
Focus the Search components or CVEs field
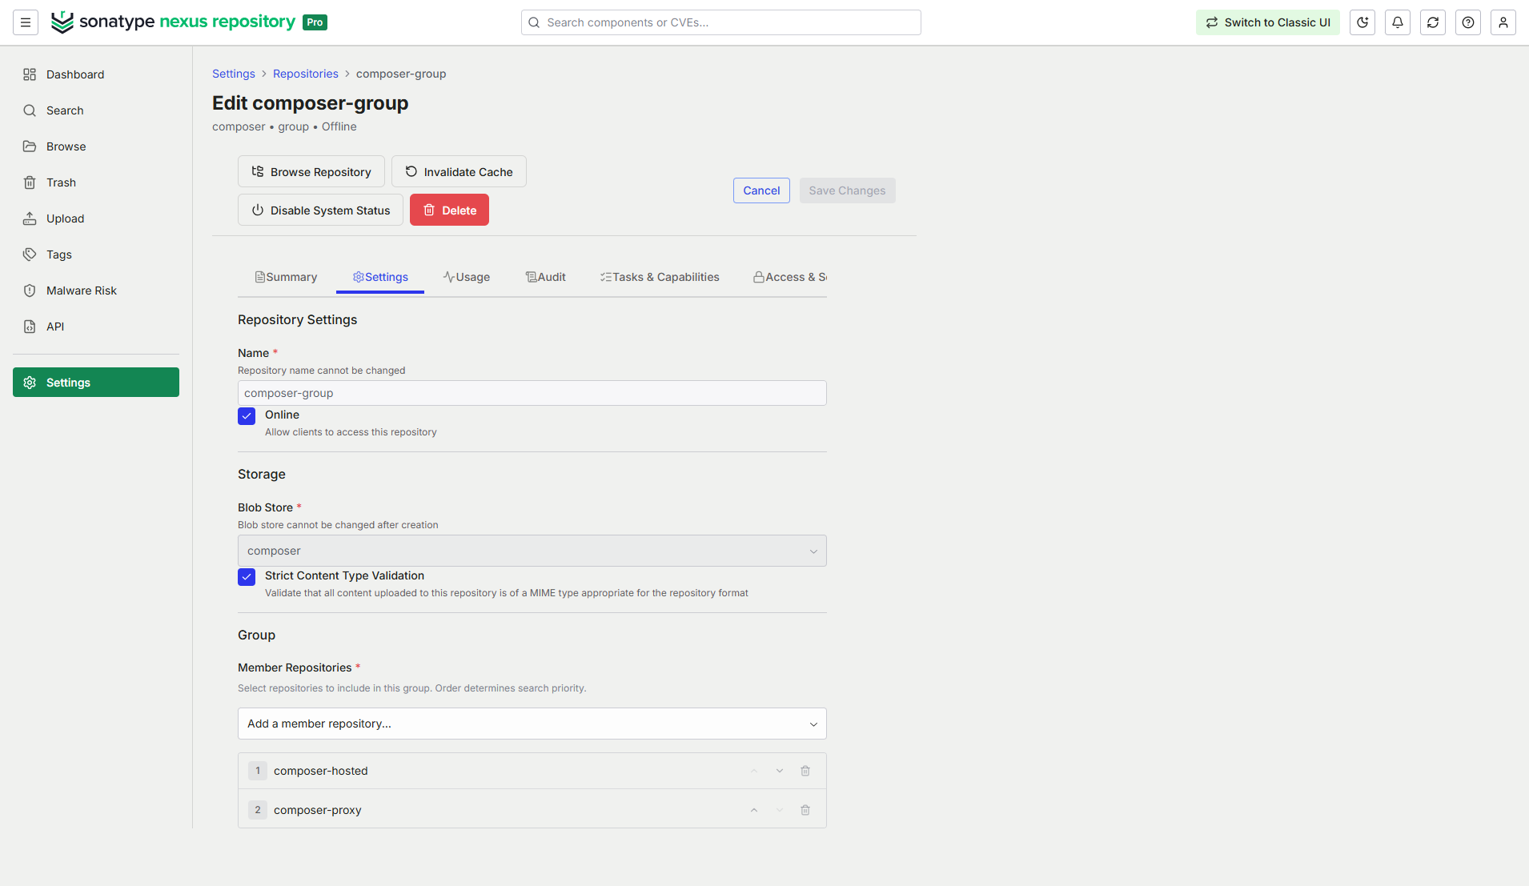(x=721, y=22)
